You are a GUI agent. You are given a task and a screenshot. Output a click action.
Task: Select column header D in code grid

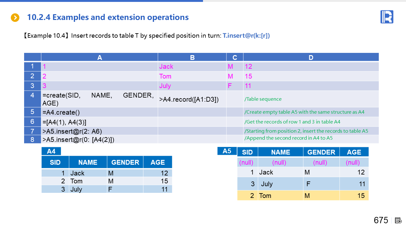pyautogui.click(x=311, y=57)
